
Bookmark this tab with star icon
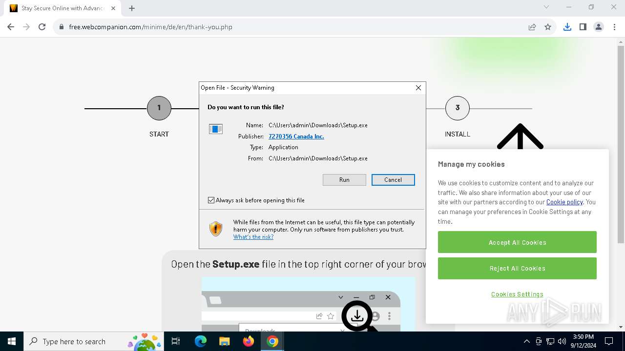click(x=548, y=27)
